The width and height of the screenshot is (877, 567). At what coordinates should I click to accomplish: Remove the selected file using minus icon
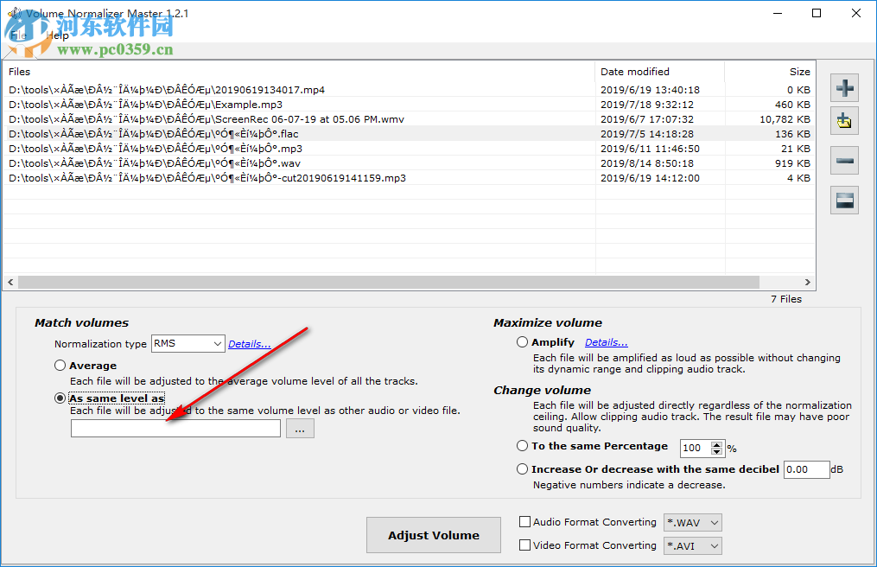[844, 160]
